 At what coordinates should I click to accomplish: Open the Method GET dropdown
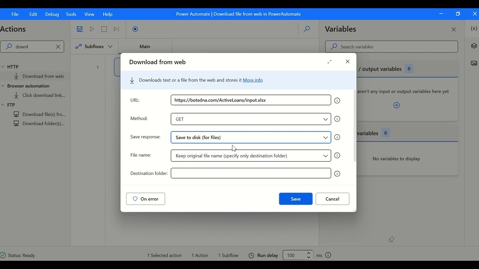click(x=251, y=119)
